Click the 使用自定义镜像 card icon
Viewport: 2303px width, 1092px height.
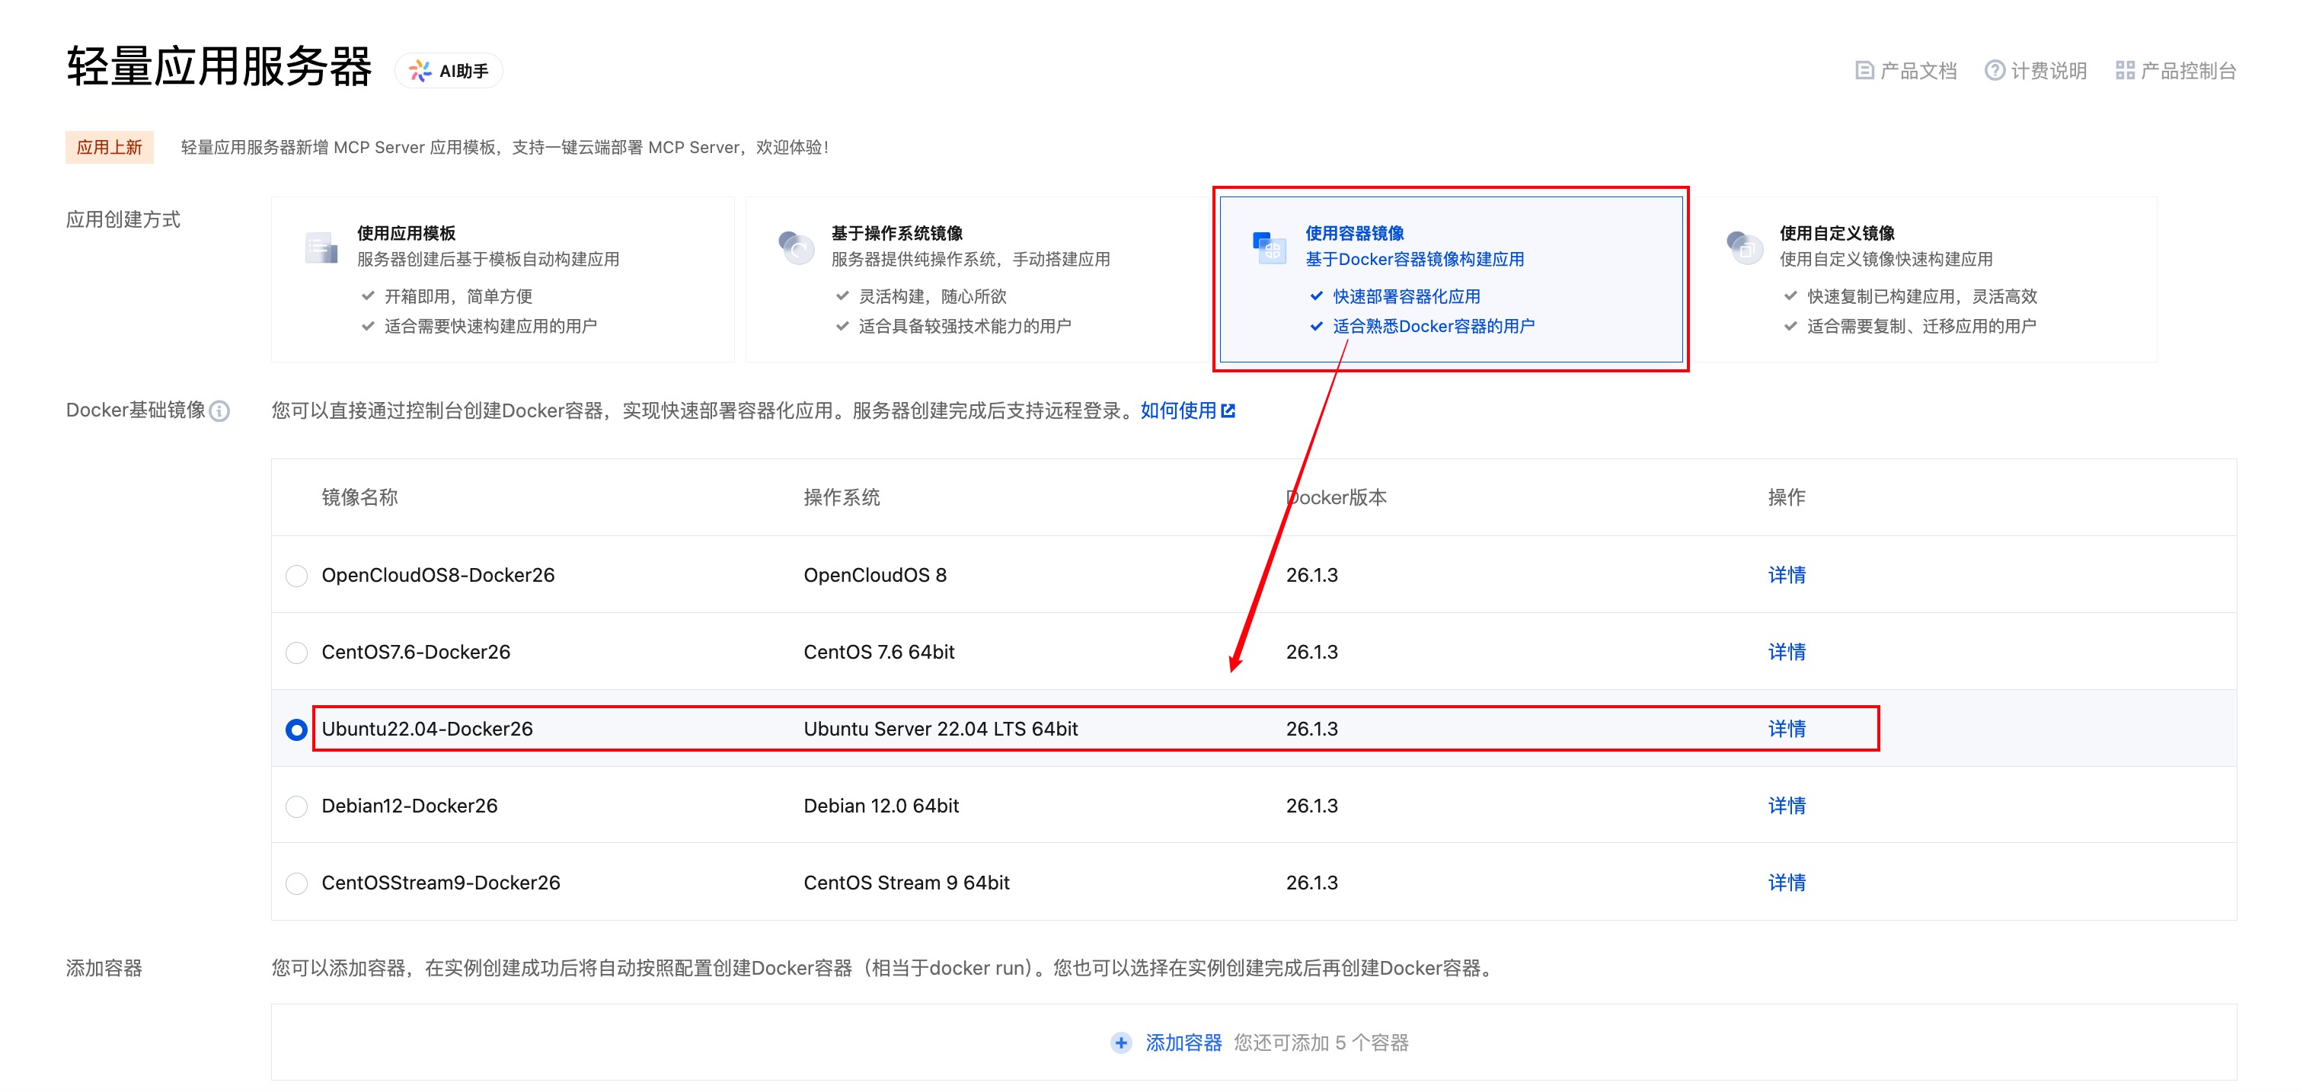pyautogui.click(x=1744, y=247)
